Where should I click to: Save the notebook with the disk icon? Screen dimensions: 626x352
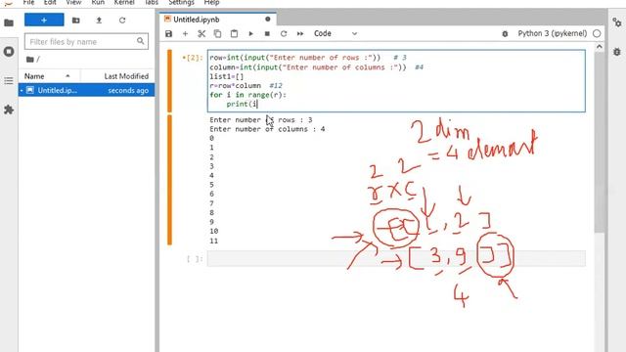coord(169,34)
